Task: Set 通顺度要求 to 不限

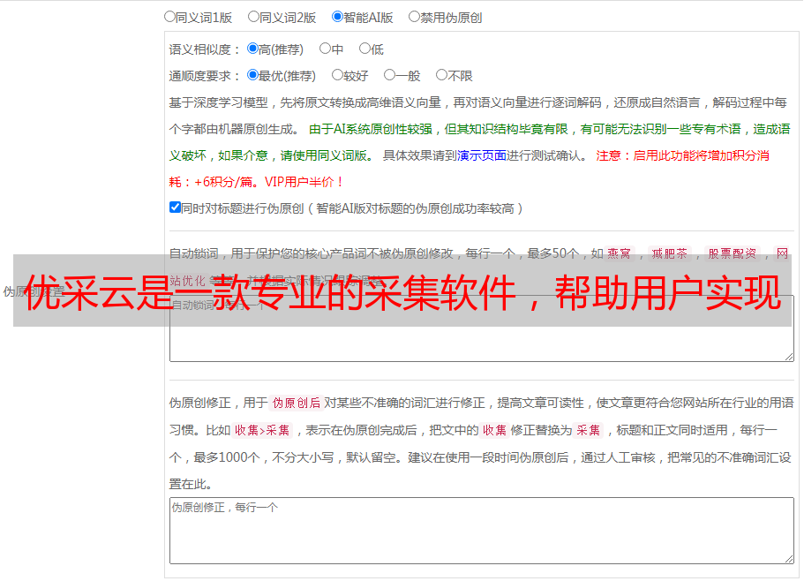Action: click(441, 75)
